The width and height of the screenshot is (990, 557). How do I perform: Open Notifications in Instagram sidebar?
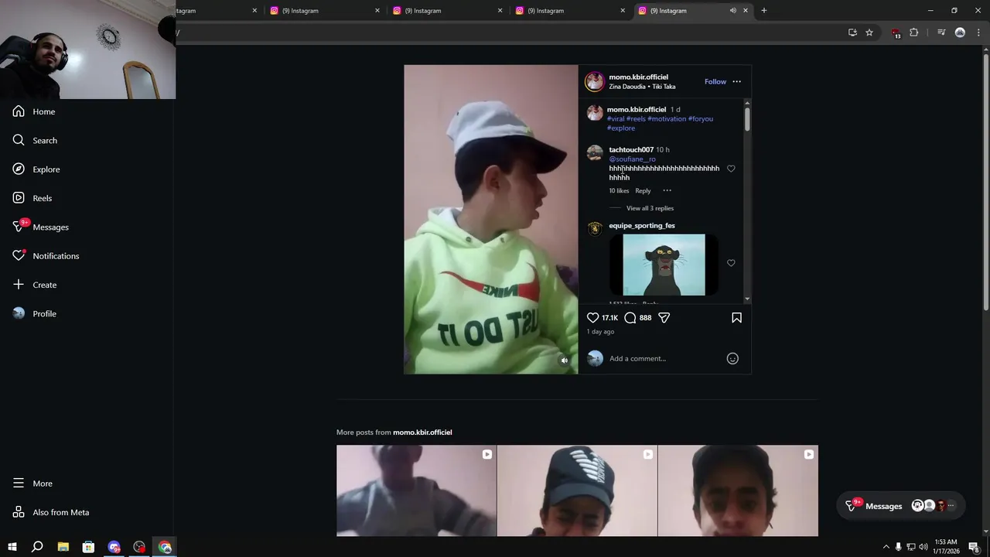46,256
